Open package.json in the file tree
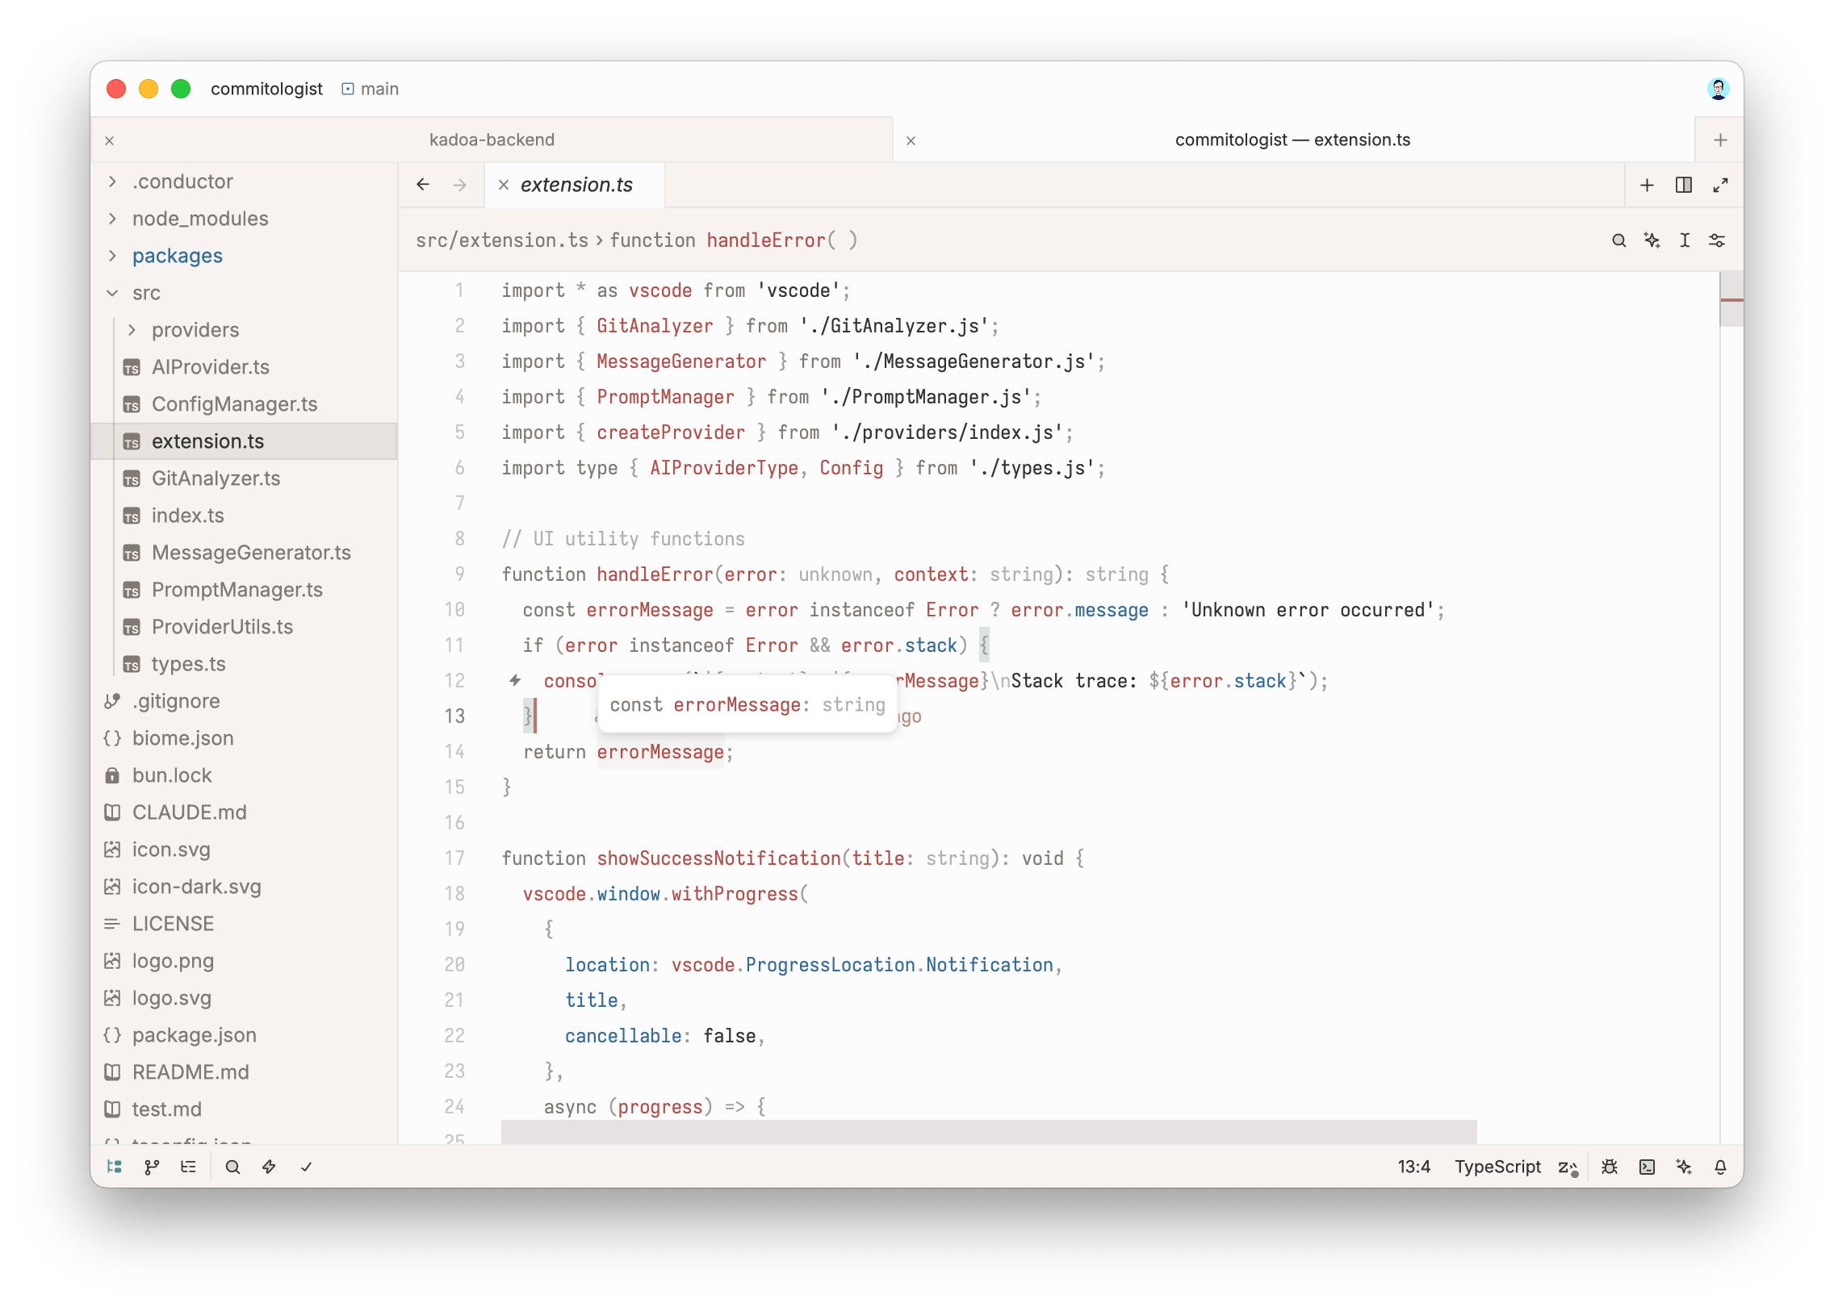1834x1307 pixels. (244, 1035)
